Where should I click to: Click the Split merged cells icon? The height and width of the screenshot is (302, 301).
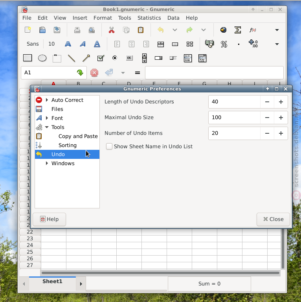click(x=190, y=44)
